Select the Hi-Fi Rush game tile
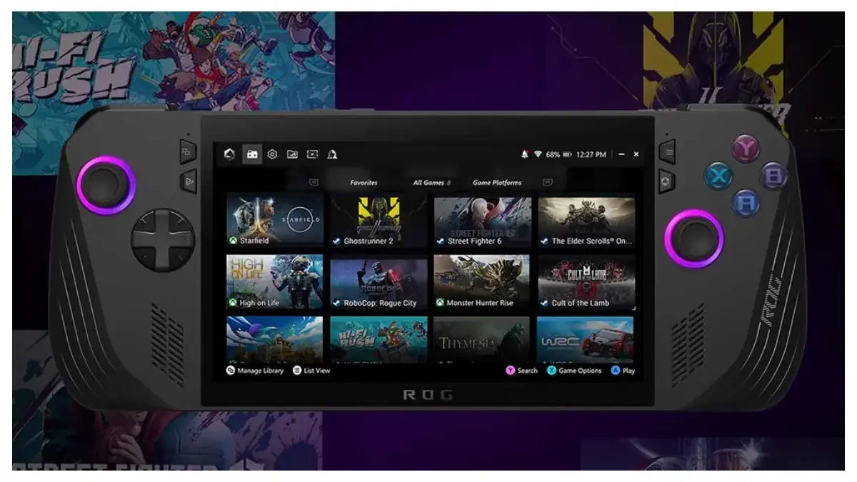This screenshot has height=482, width=857. click(x=379, y=340)
